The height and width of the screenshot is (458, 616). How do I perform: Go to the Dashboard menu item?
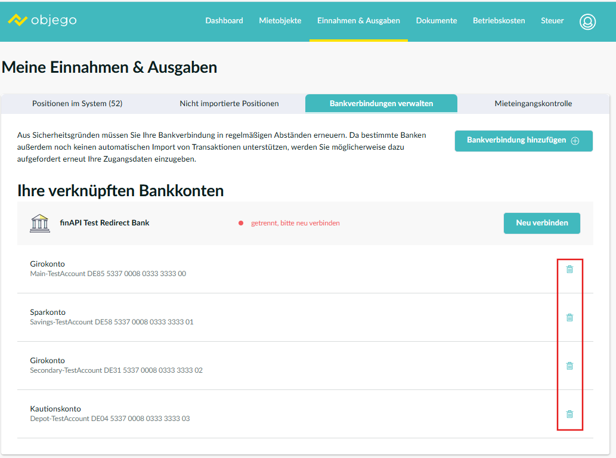224,21
